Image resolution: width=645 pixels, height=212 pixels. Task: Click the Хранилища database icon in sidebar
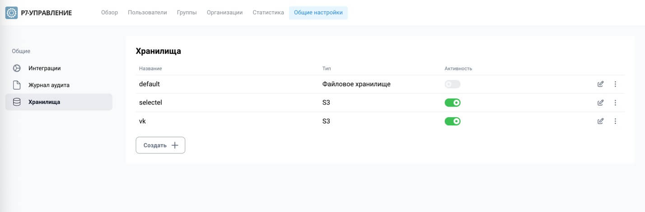pyautogui.click(x=17, y=102)
